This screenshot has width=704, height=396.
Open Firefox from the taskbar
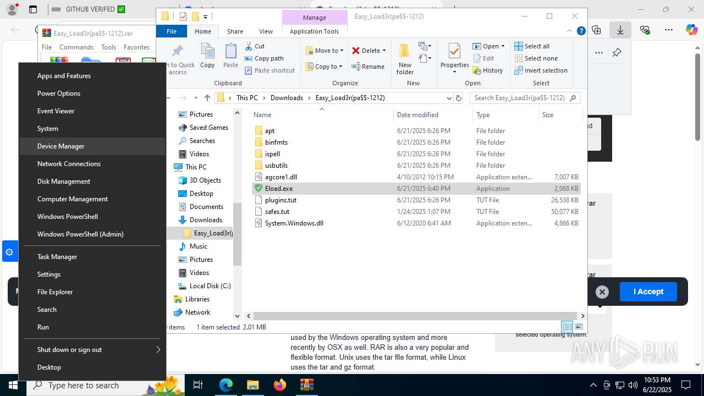point(280,385)
